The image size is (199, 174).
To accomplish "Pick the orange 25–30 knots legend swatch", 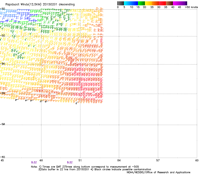I will coord(155,3).
